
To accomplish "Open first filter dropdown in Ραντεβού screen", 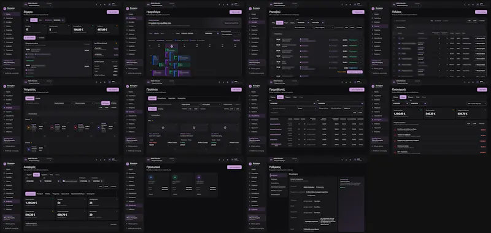I will pos(303,28).
